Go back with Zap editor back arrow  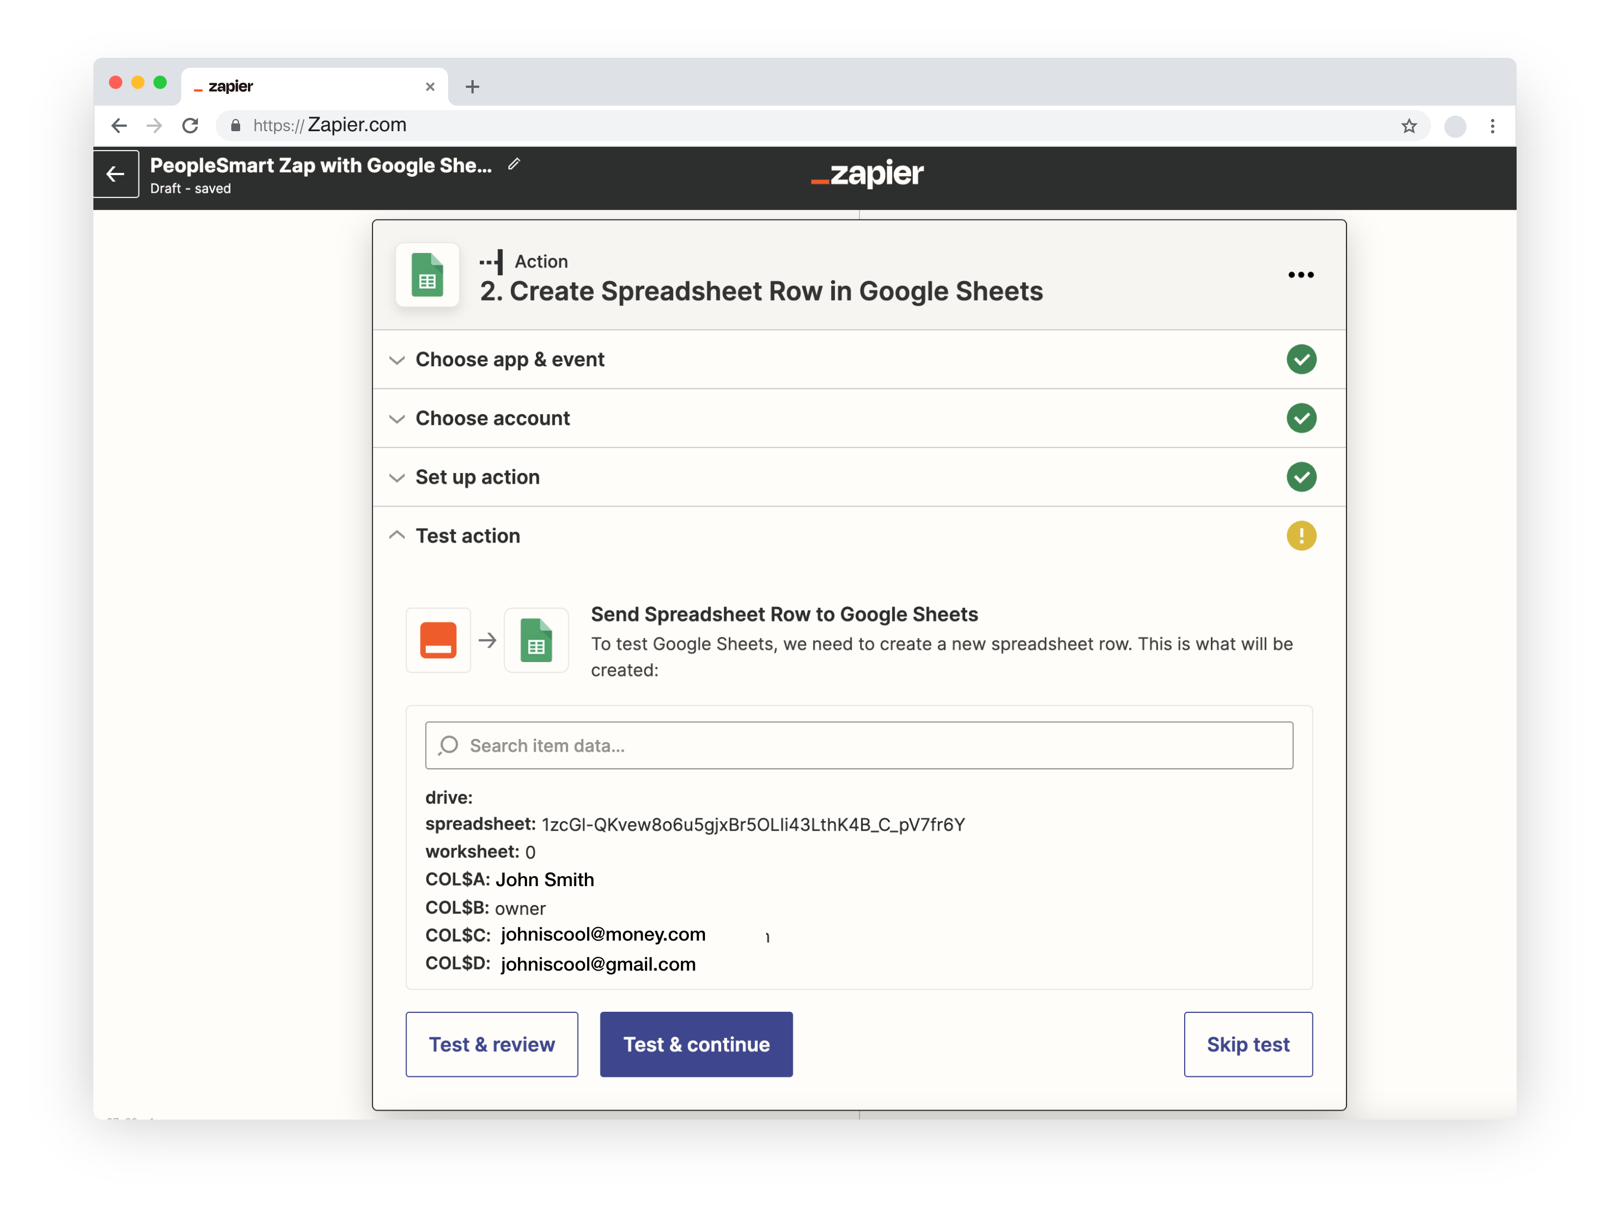click(116, 174)
